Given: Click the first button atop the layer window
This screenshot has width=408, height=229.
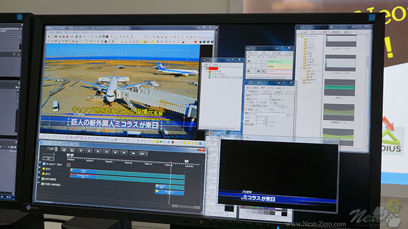Looking at the screenshot, I should click(x=251, y=53).
